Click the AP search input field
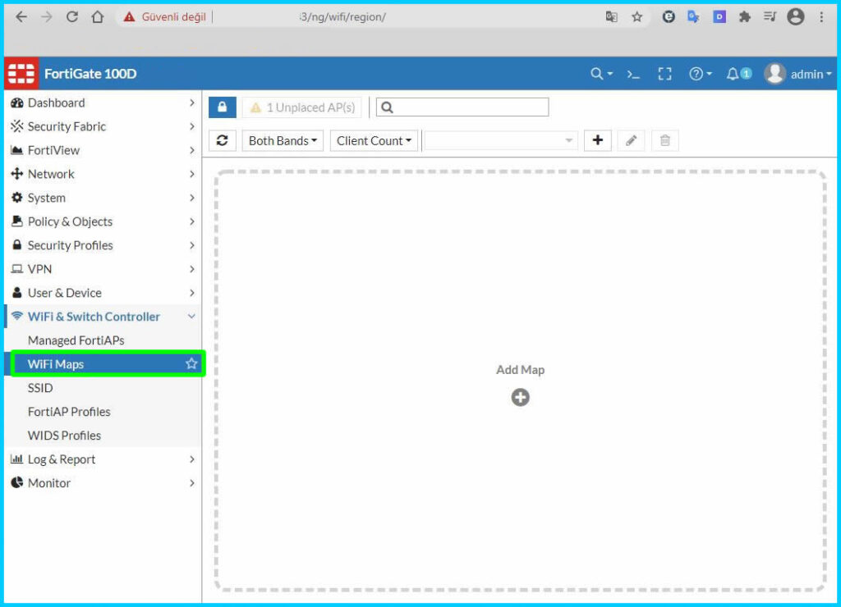Image resolution: width=841 pixels, height=607 pixels. pyautogui.click(x=462, y=107)
